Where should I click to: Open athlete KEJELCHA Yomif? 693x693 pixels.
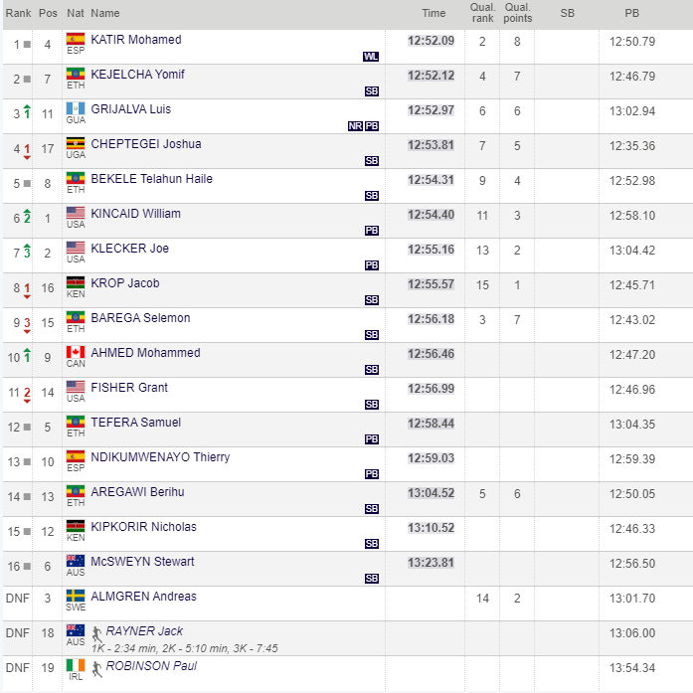coord(137,75)
